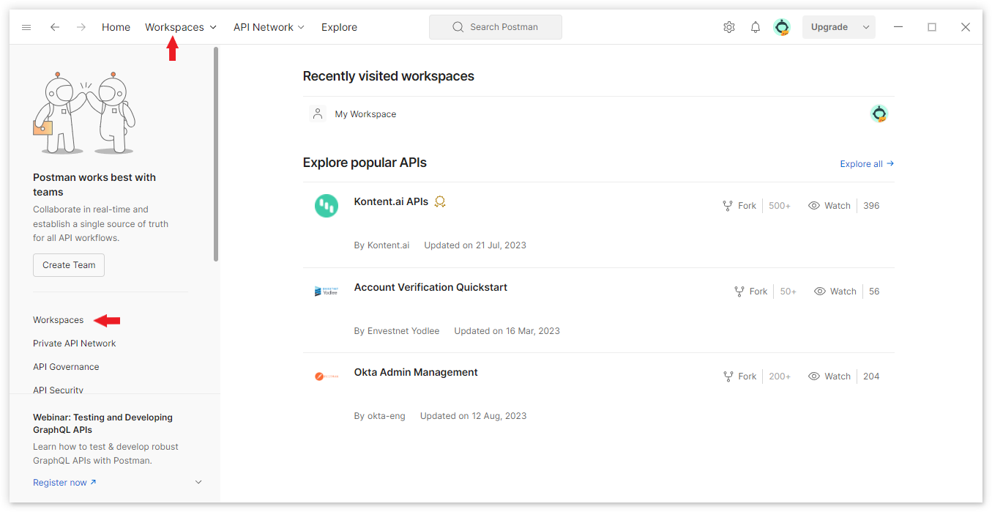Image resolution: width=992 pixels, height=512 pixels.
Task: Open the Explore menu item
Action: (x=339, y=27)
